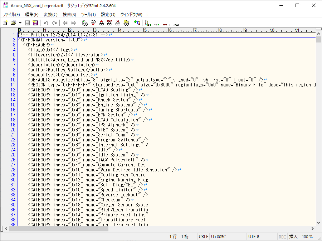
Task: Find next match using down-arrow eyes icon
Action: (x=93, y=23)
